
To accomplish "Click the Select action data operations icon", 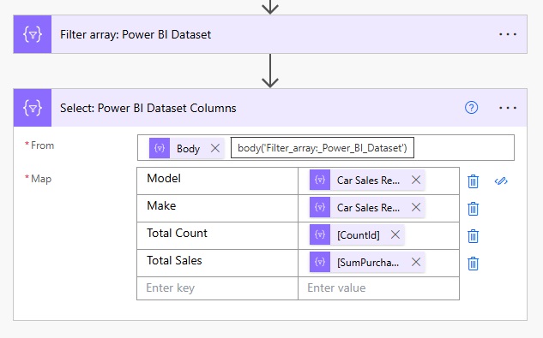I will pyautogui.click(x=33, y=108).
